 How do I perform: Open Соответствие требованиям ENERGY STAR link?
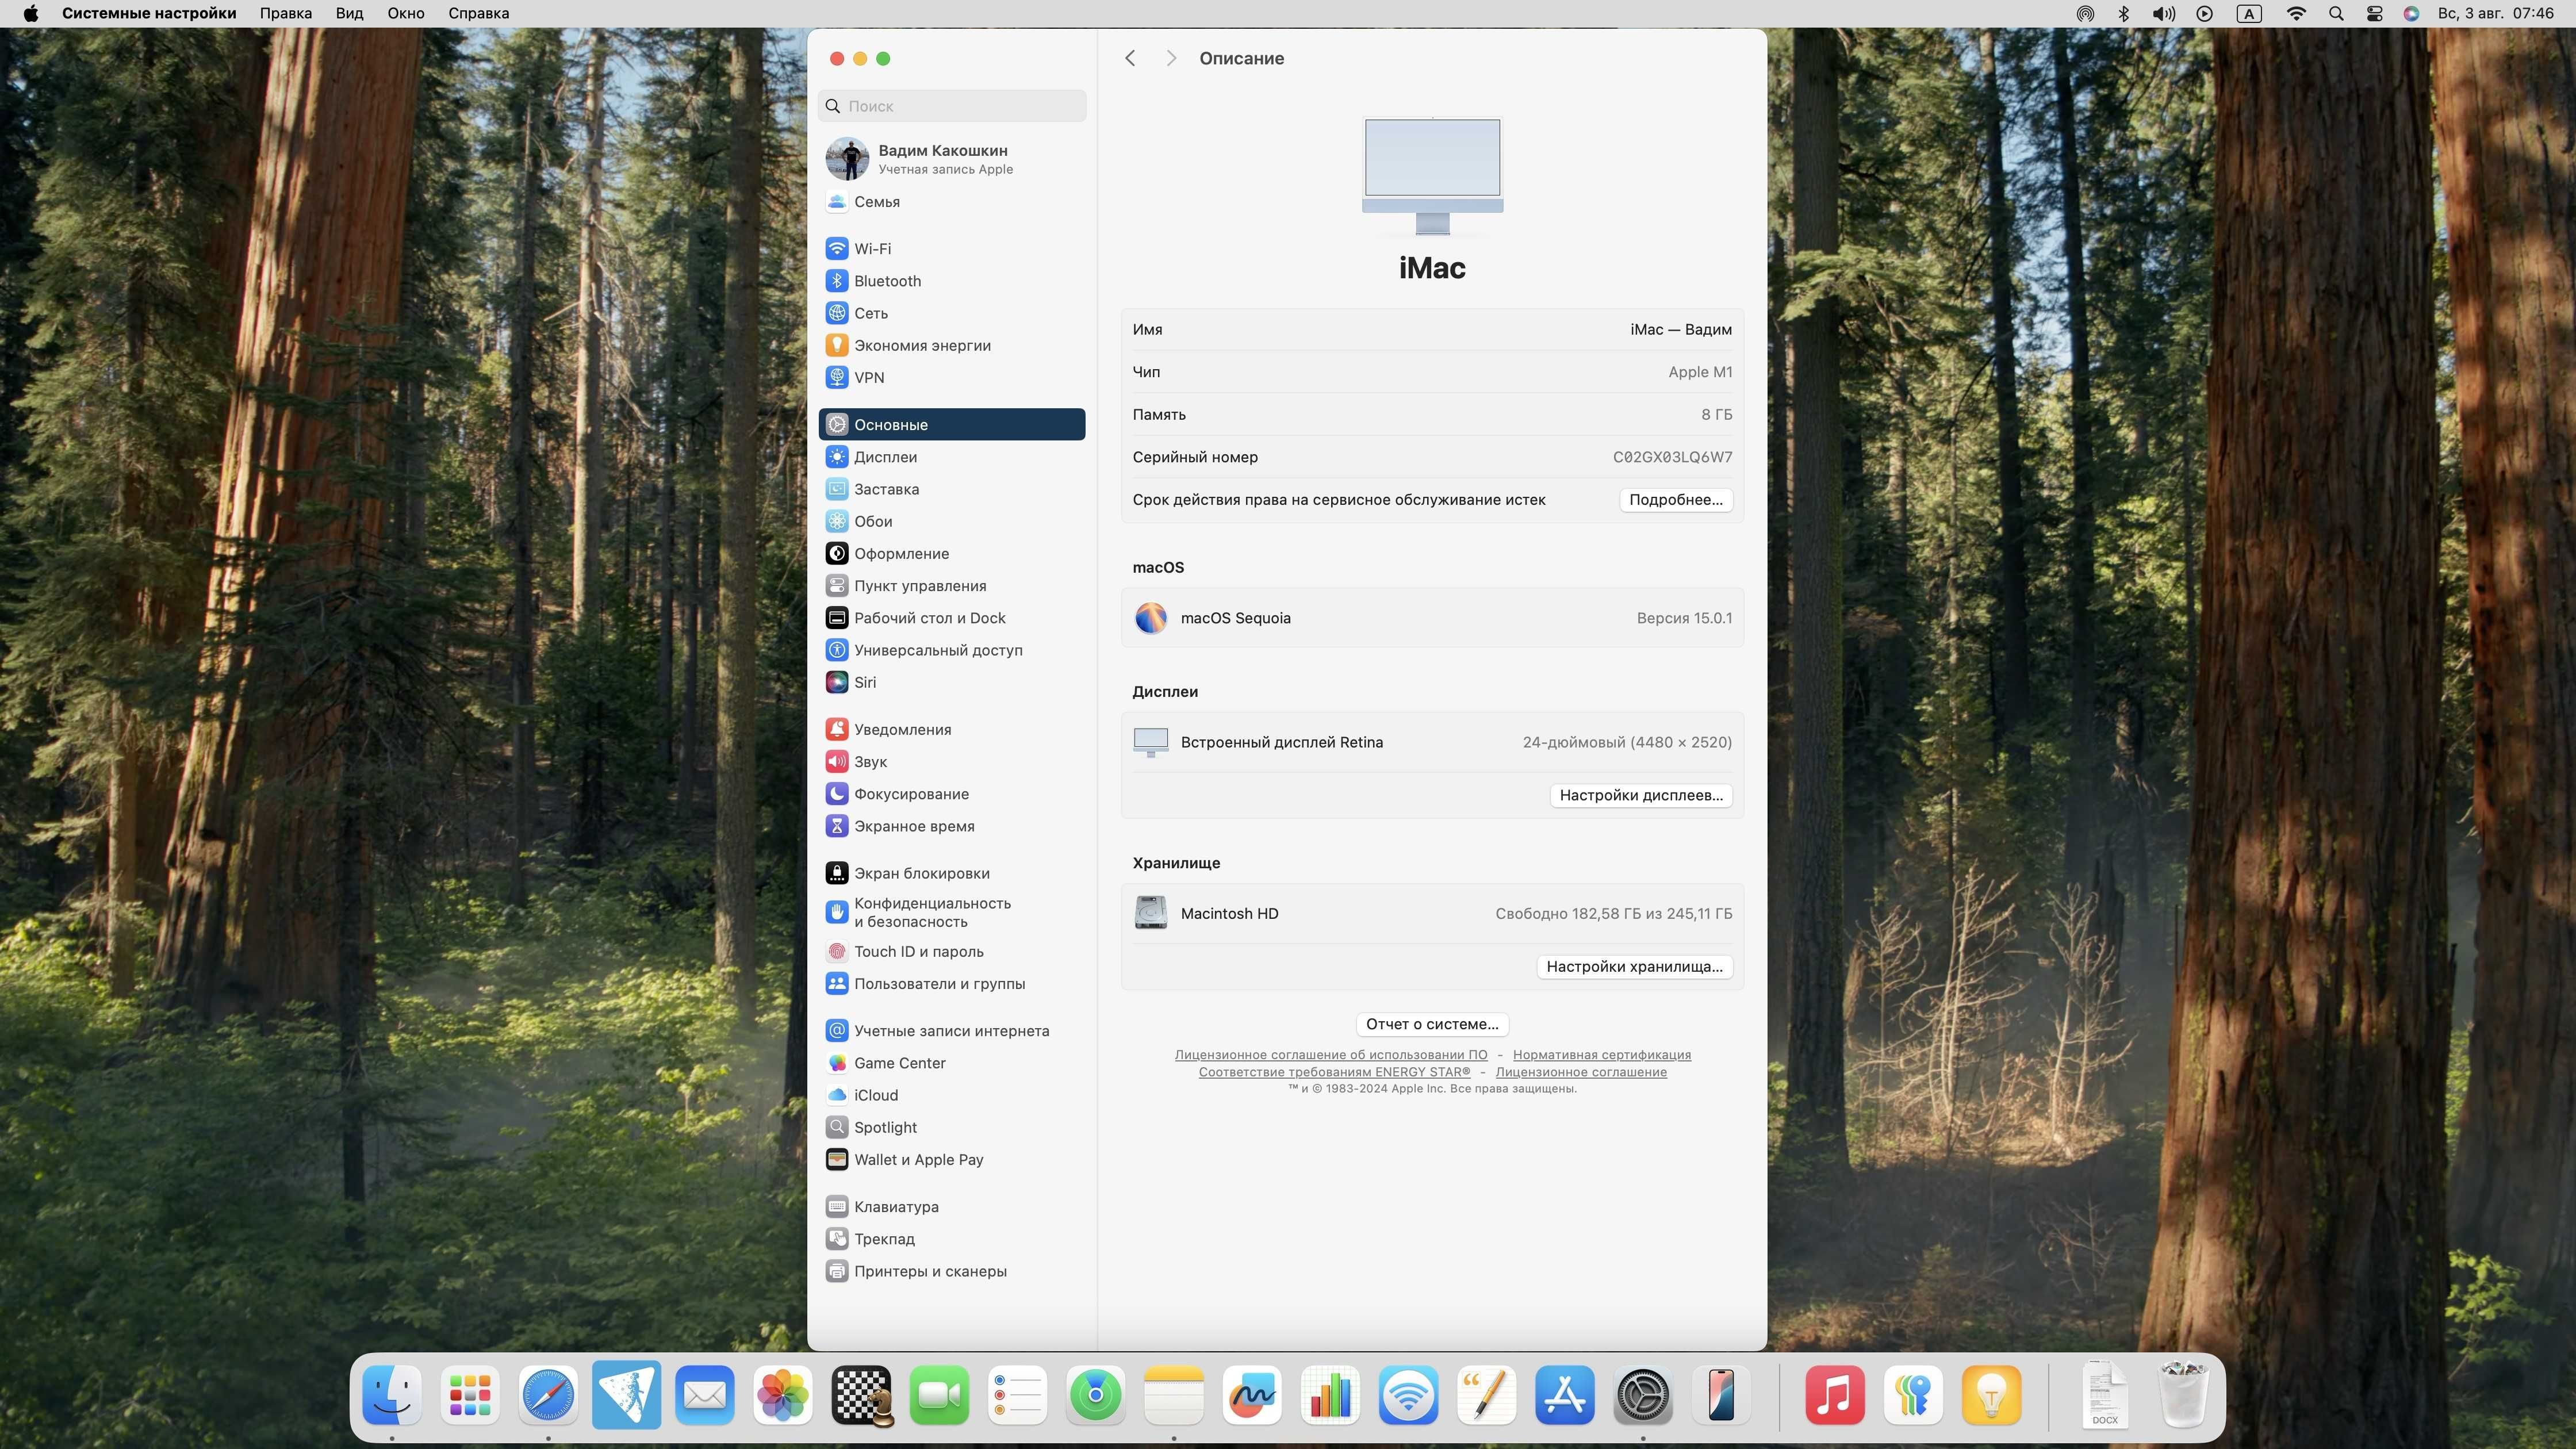click(1334, 1072)
